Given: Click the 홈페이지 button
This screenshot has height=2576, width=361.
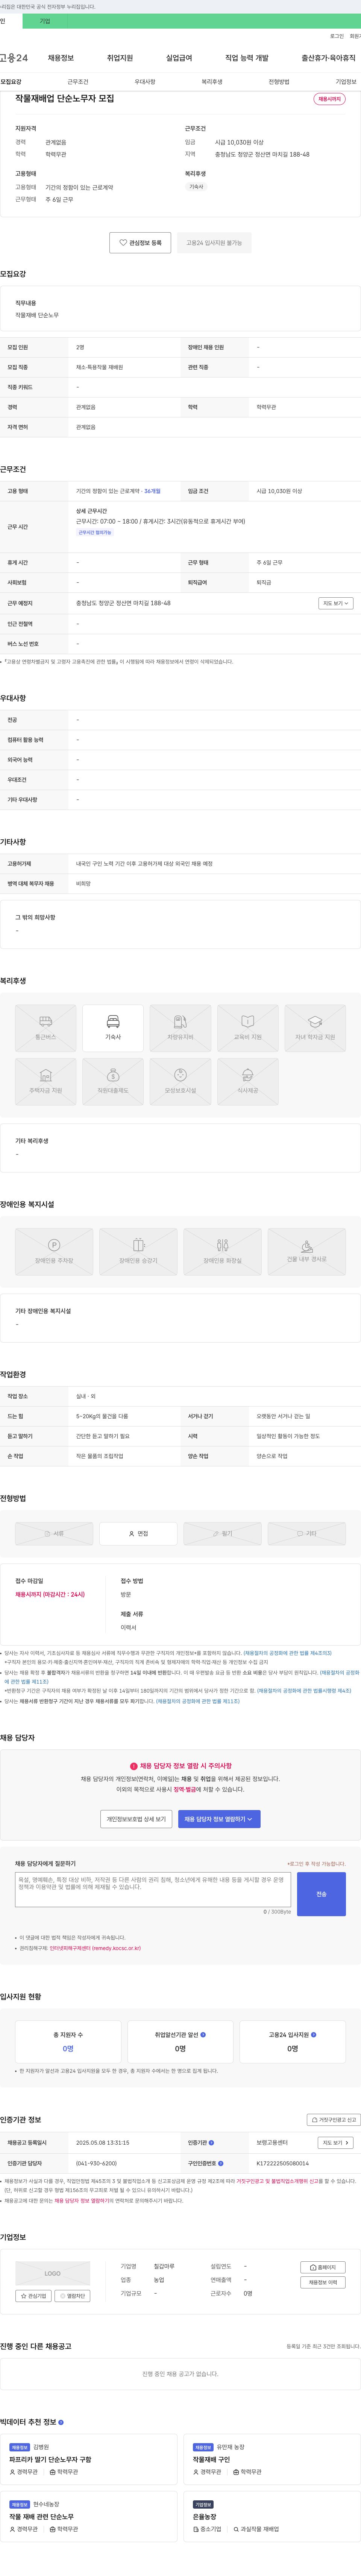Looking at the screenshot, I should coord(323,2267).
